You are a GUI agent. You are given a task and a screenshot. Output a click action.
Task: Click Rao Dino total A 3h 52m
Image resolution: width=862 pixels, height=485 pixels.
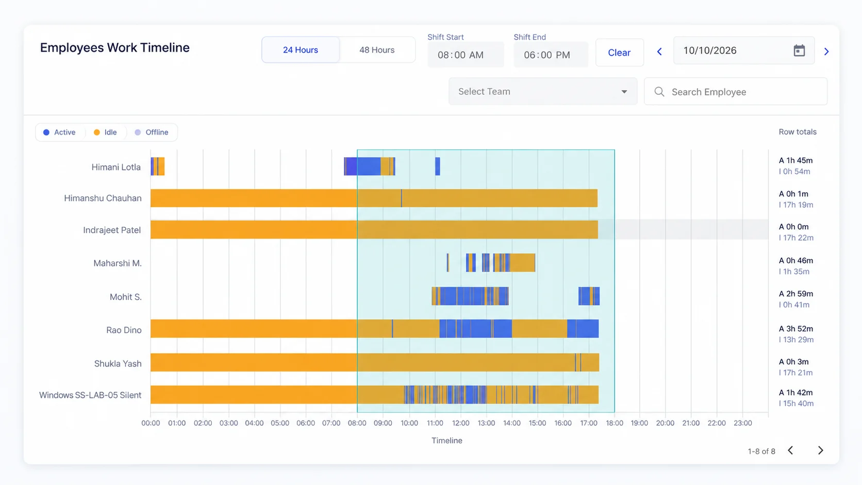[x=796, y=329]
